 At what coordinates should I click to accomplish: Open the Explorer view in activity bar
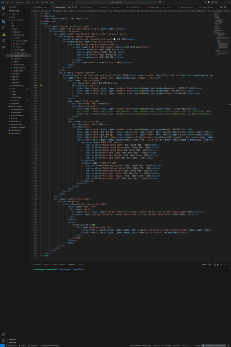click(x=3, y=8)
